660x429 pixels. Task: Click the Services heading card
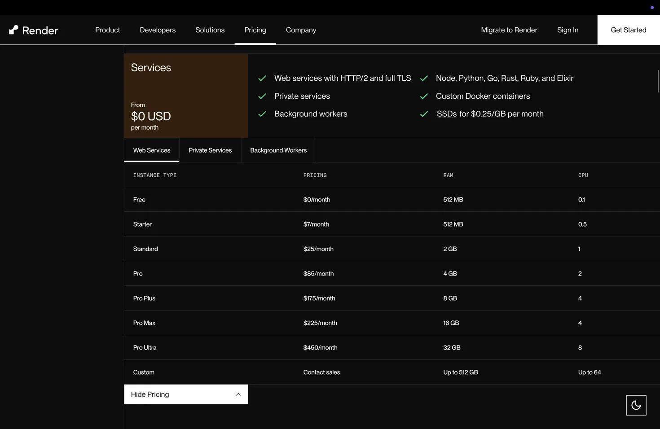pos(186,96)
